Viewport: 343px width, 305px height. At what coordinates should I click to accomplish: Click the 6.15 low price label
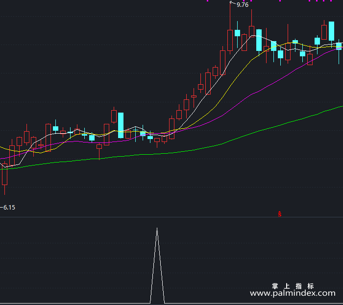pyautogui.click(x=9, y=208)
